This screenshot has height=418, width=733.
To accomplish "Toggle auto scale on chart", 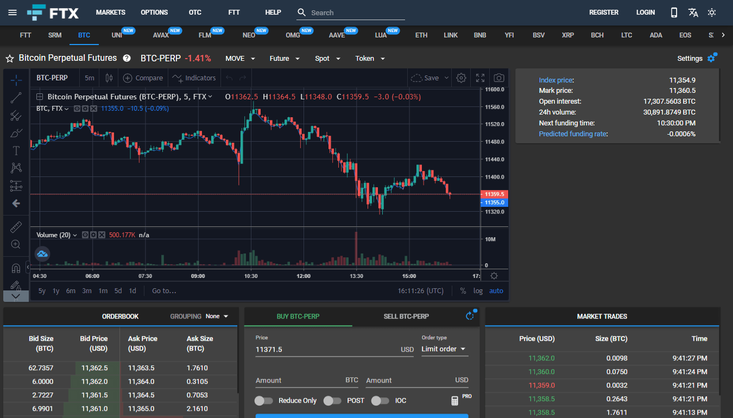I will [496, 290].
